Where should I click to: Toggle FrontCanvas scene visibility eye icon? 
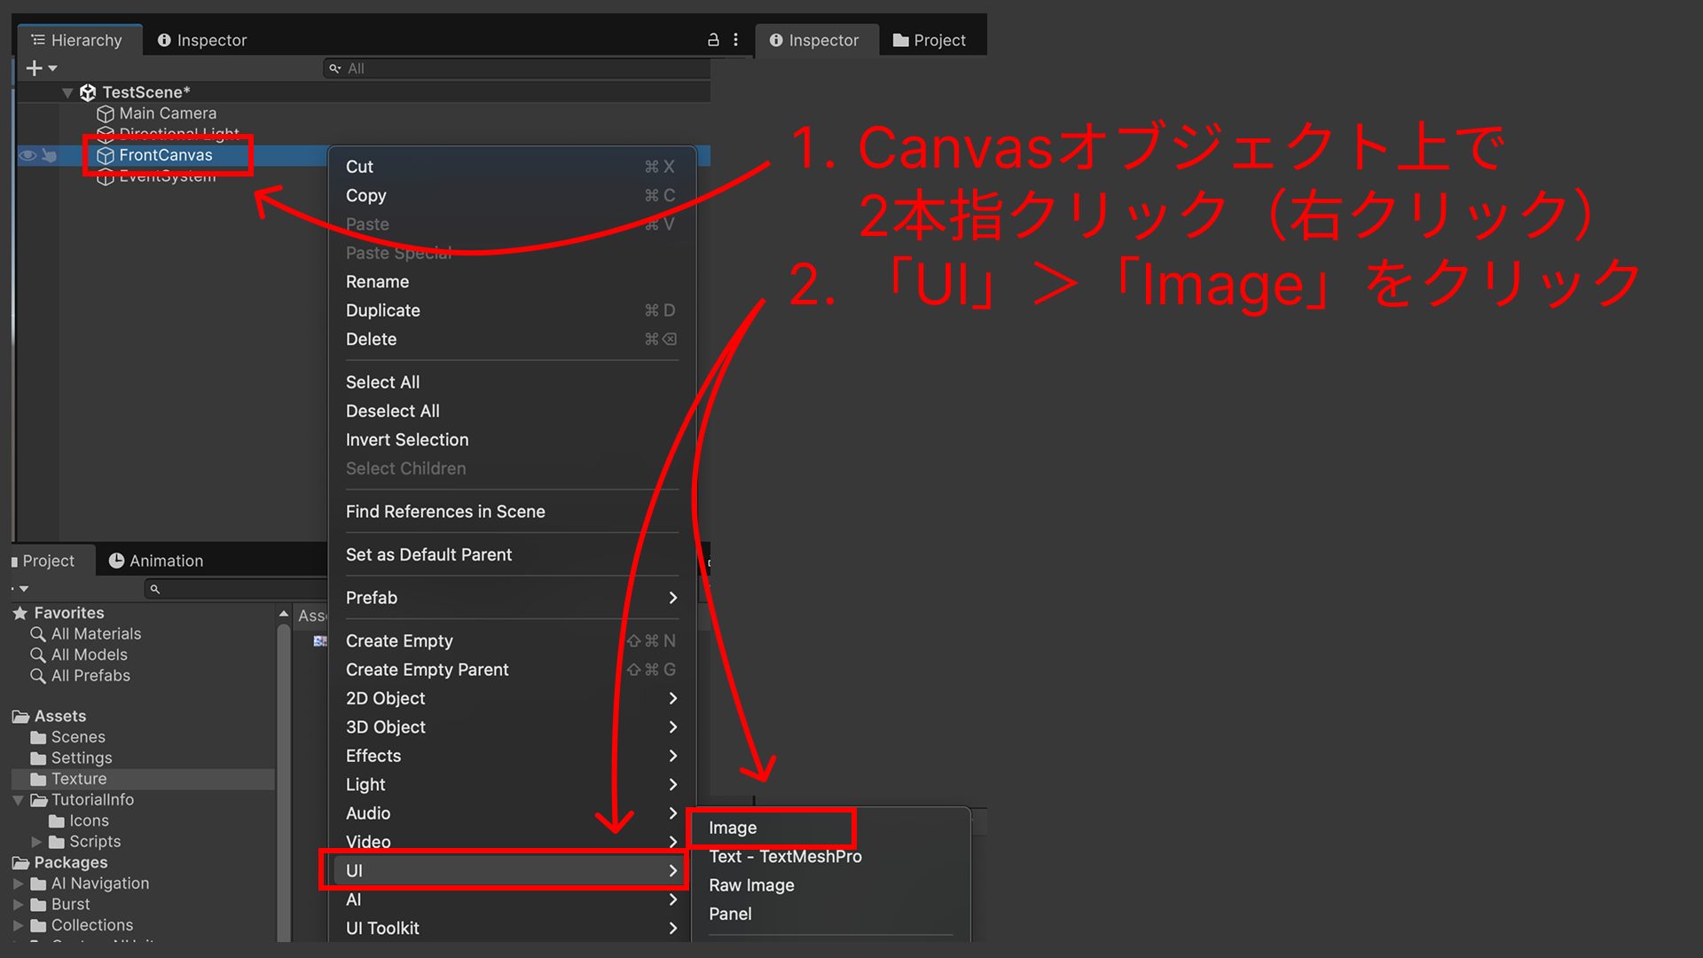point(27,155)
